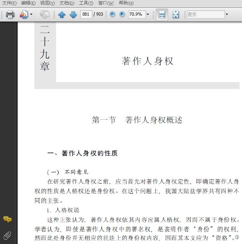Toggle the fit width scrolling mode icon
Viewport: 242px width, 244px height.
(162, 14)
